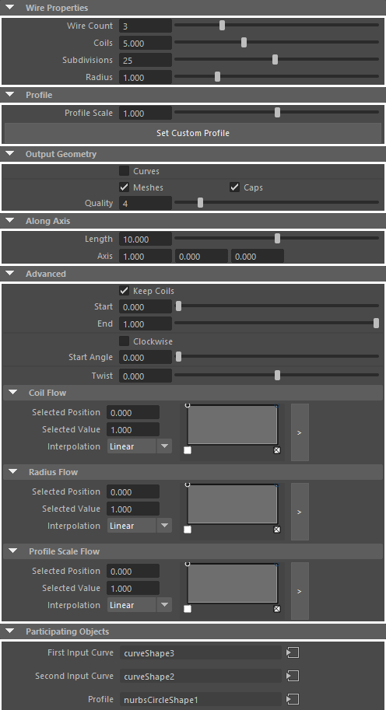Delete the Radius Flow ramp point using X box

click(x=277, y=530)
